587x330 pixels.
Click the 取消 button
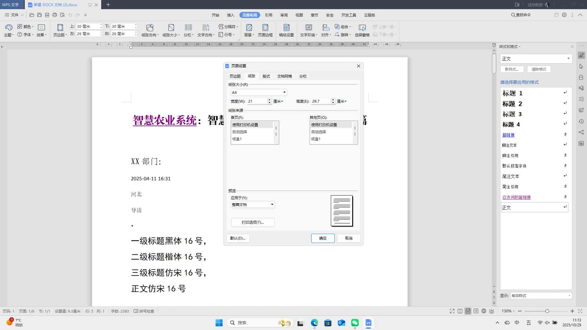click(349, 238)
